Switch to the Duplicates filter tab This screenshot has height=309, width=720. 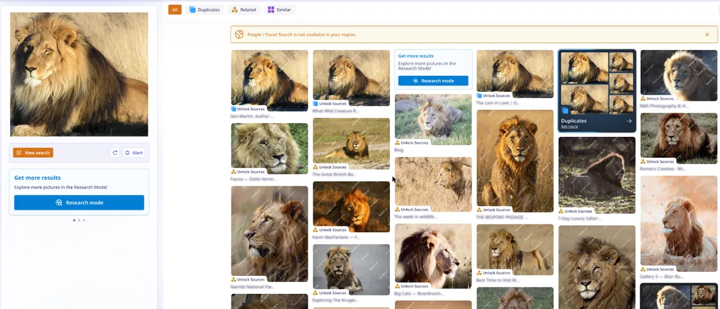pyautogui.click(x=204, y=10)
